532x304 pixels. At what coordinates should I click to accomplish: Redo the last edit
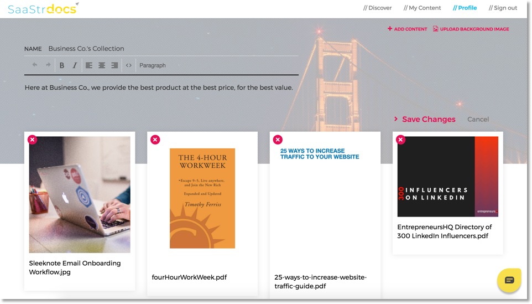point(48,65)
